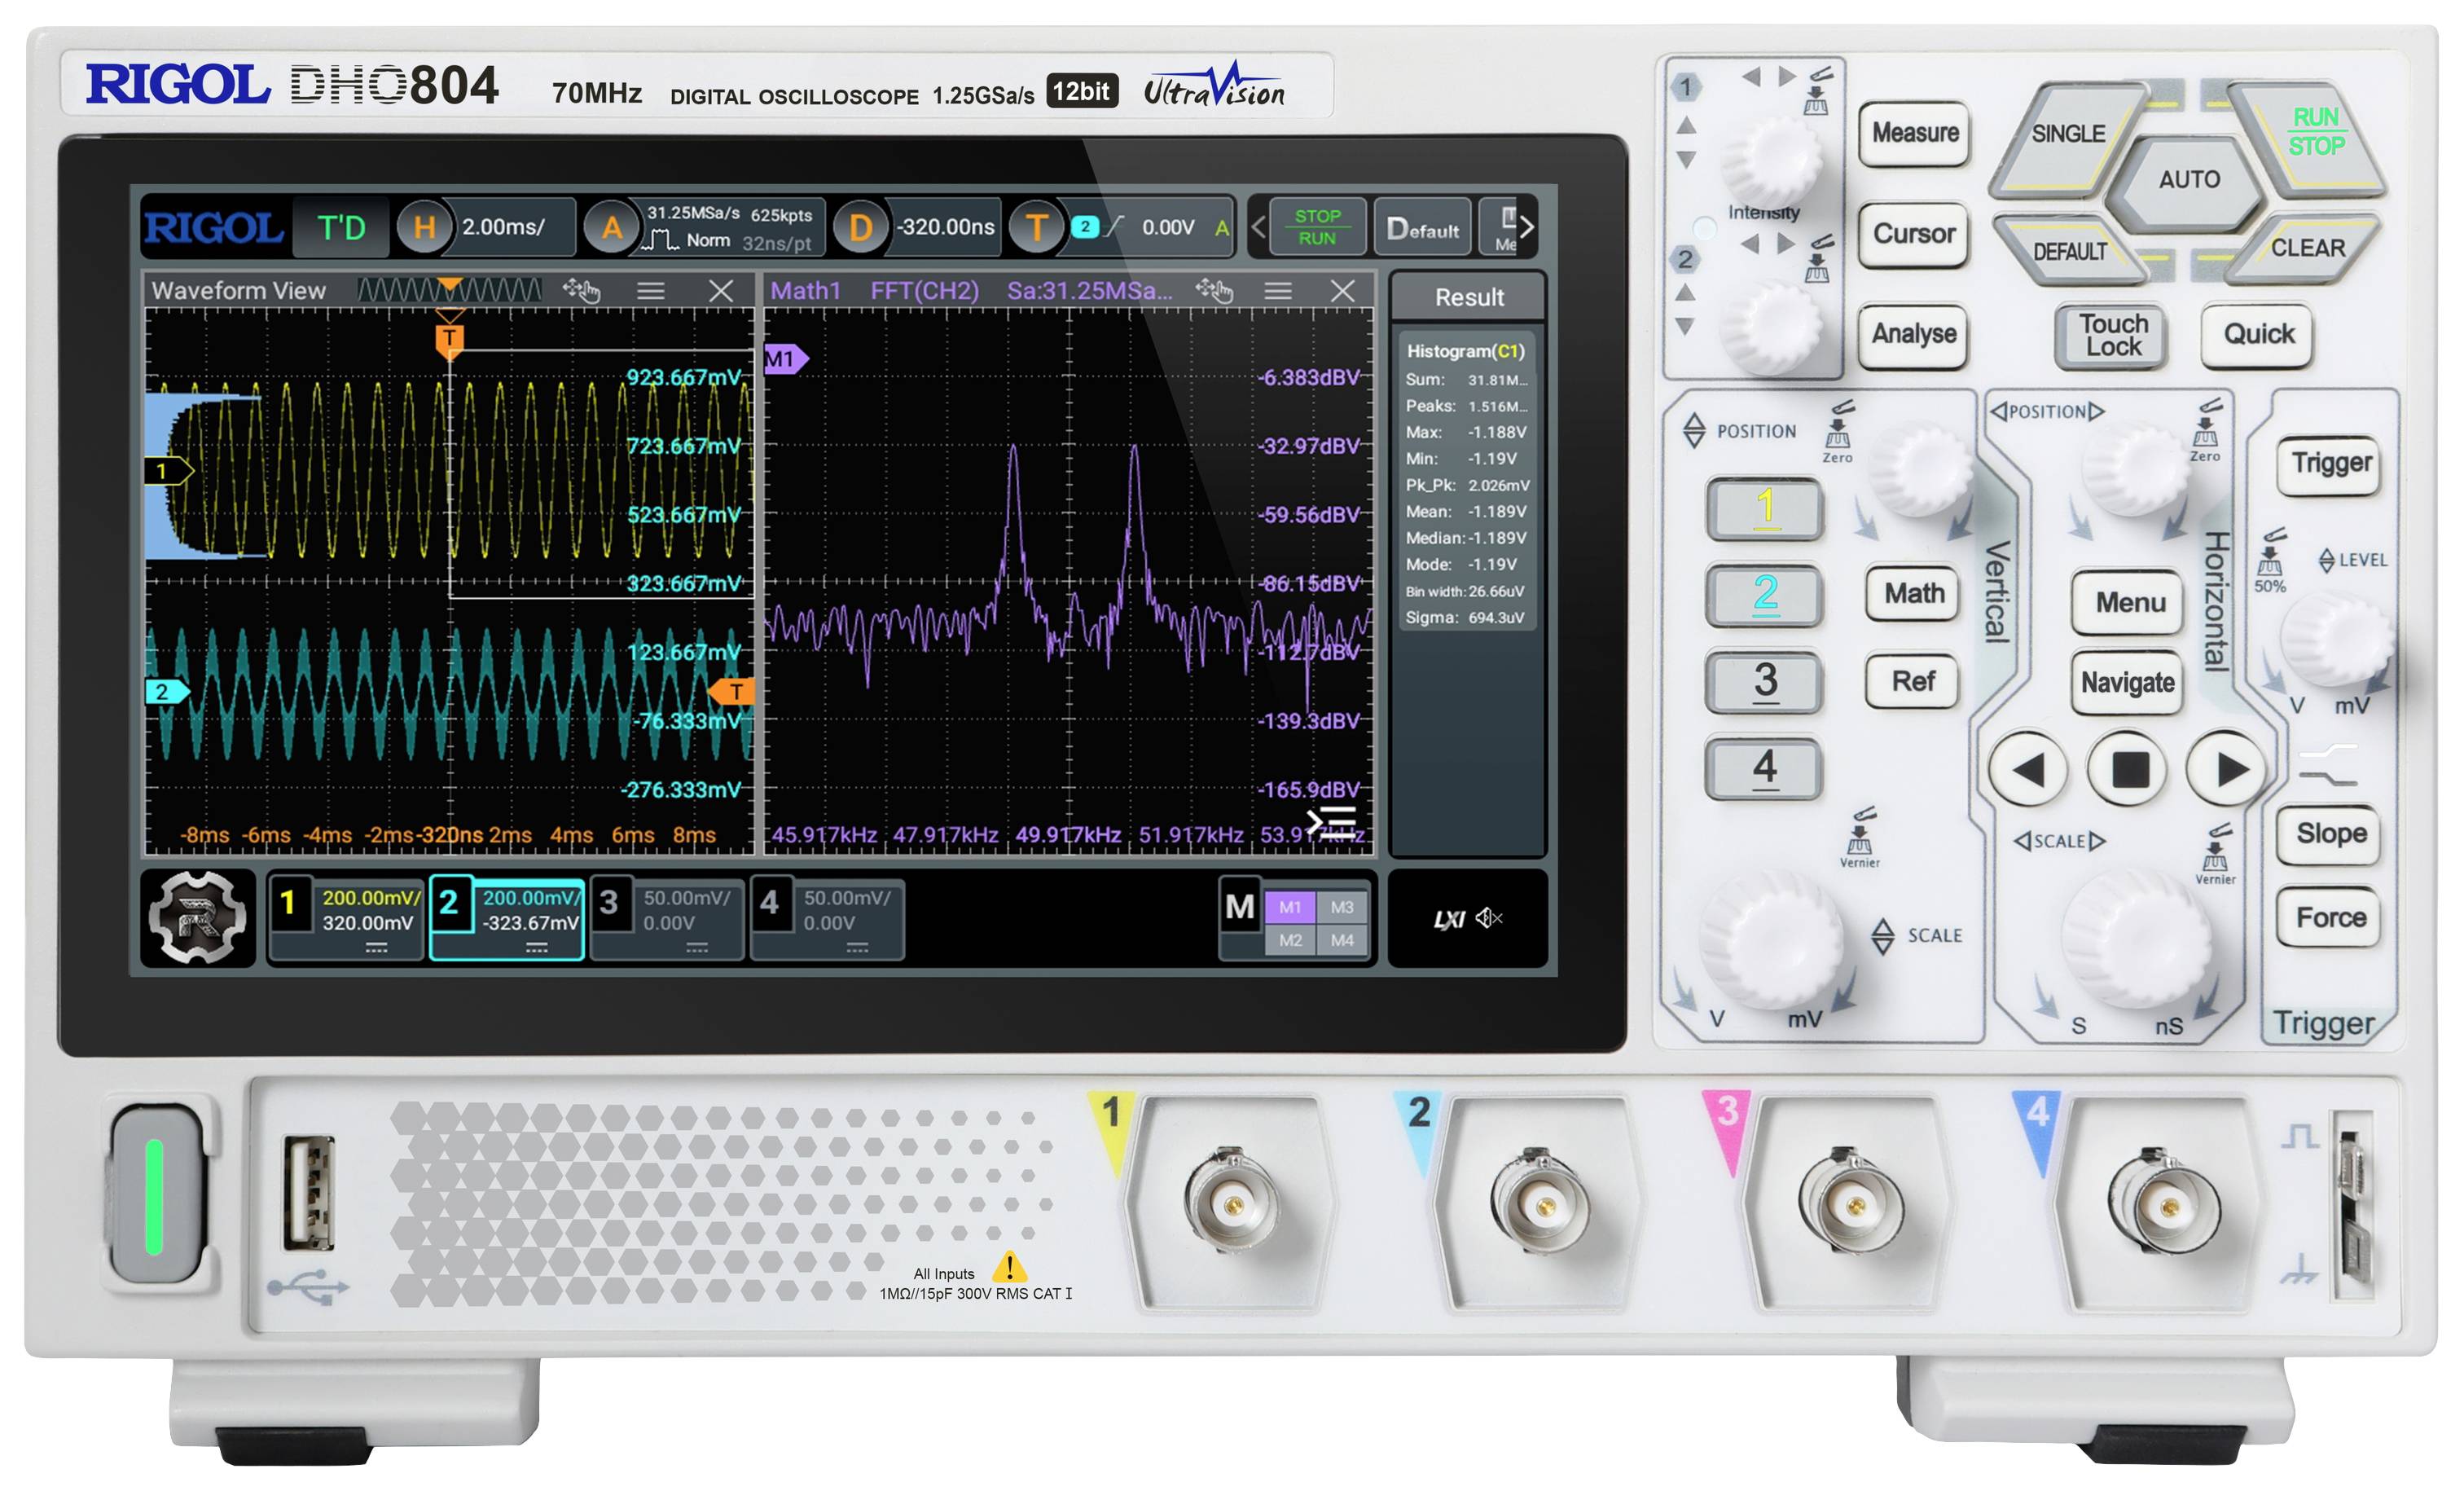Enable channel 3 with its front-panel button
The width and height of the screenshot is (2464, 1491).
[x=1764, y=681]
